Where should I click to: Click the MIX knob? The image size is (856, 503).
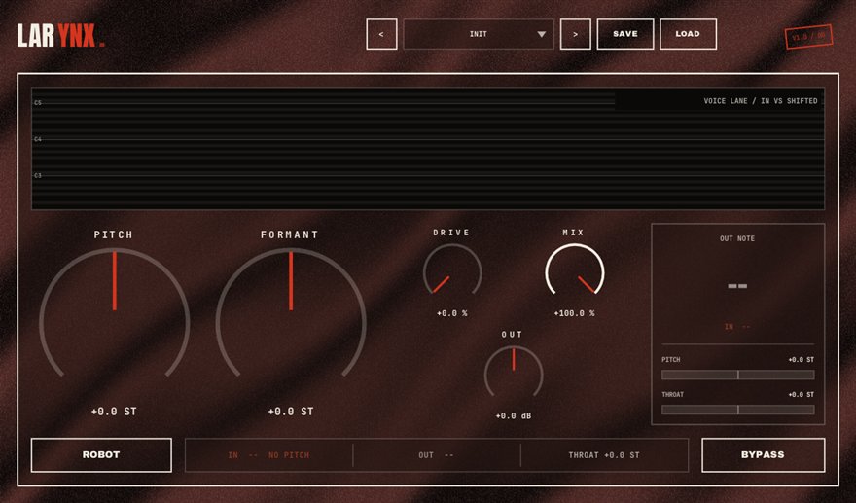pyautogui.click(x=574, y=271)
